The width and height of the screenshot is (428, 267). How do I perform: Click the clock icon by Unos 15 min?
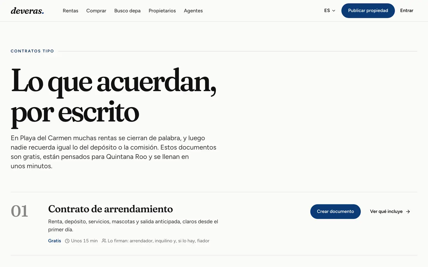[67, 241]
